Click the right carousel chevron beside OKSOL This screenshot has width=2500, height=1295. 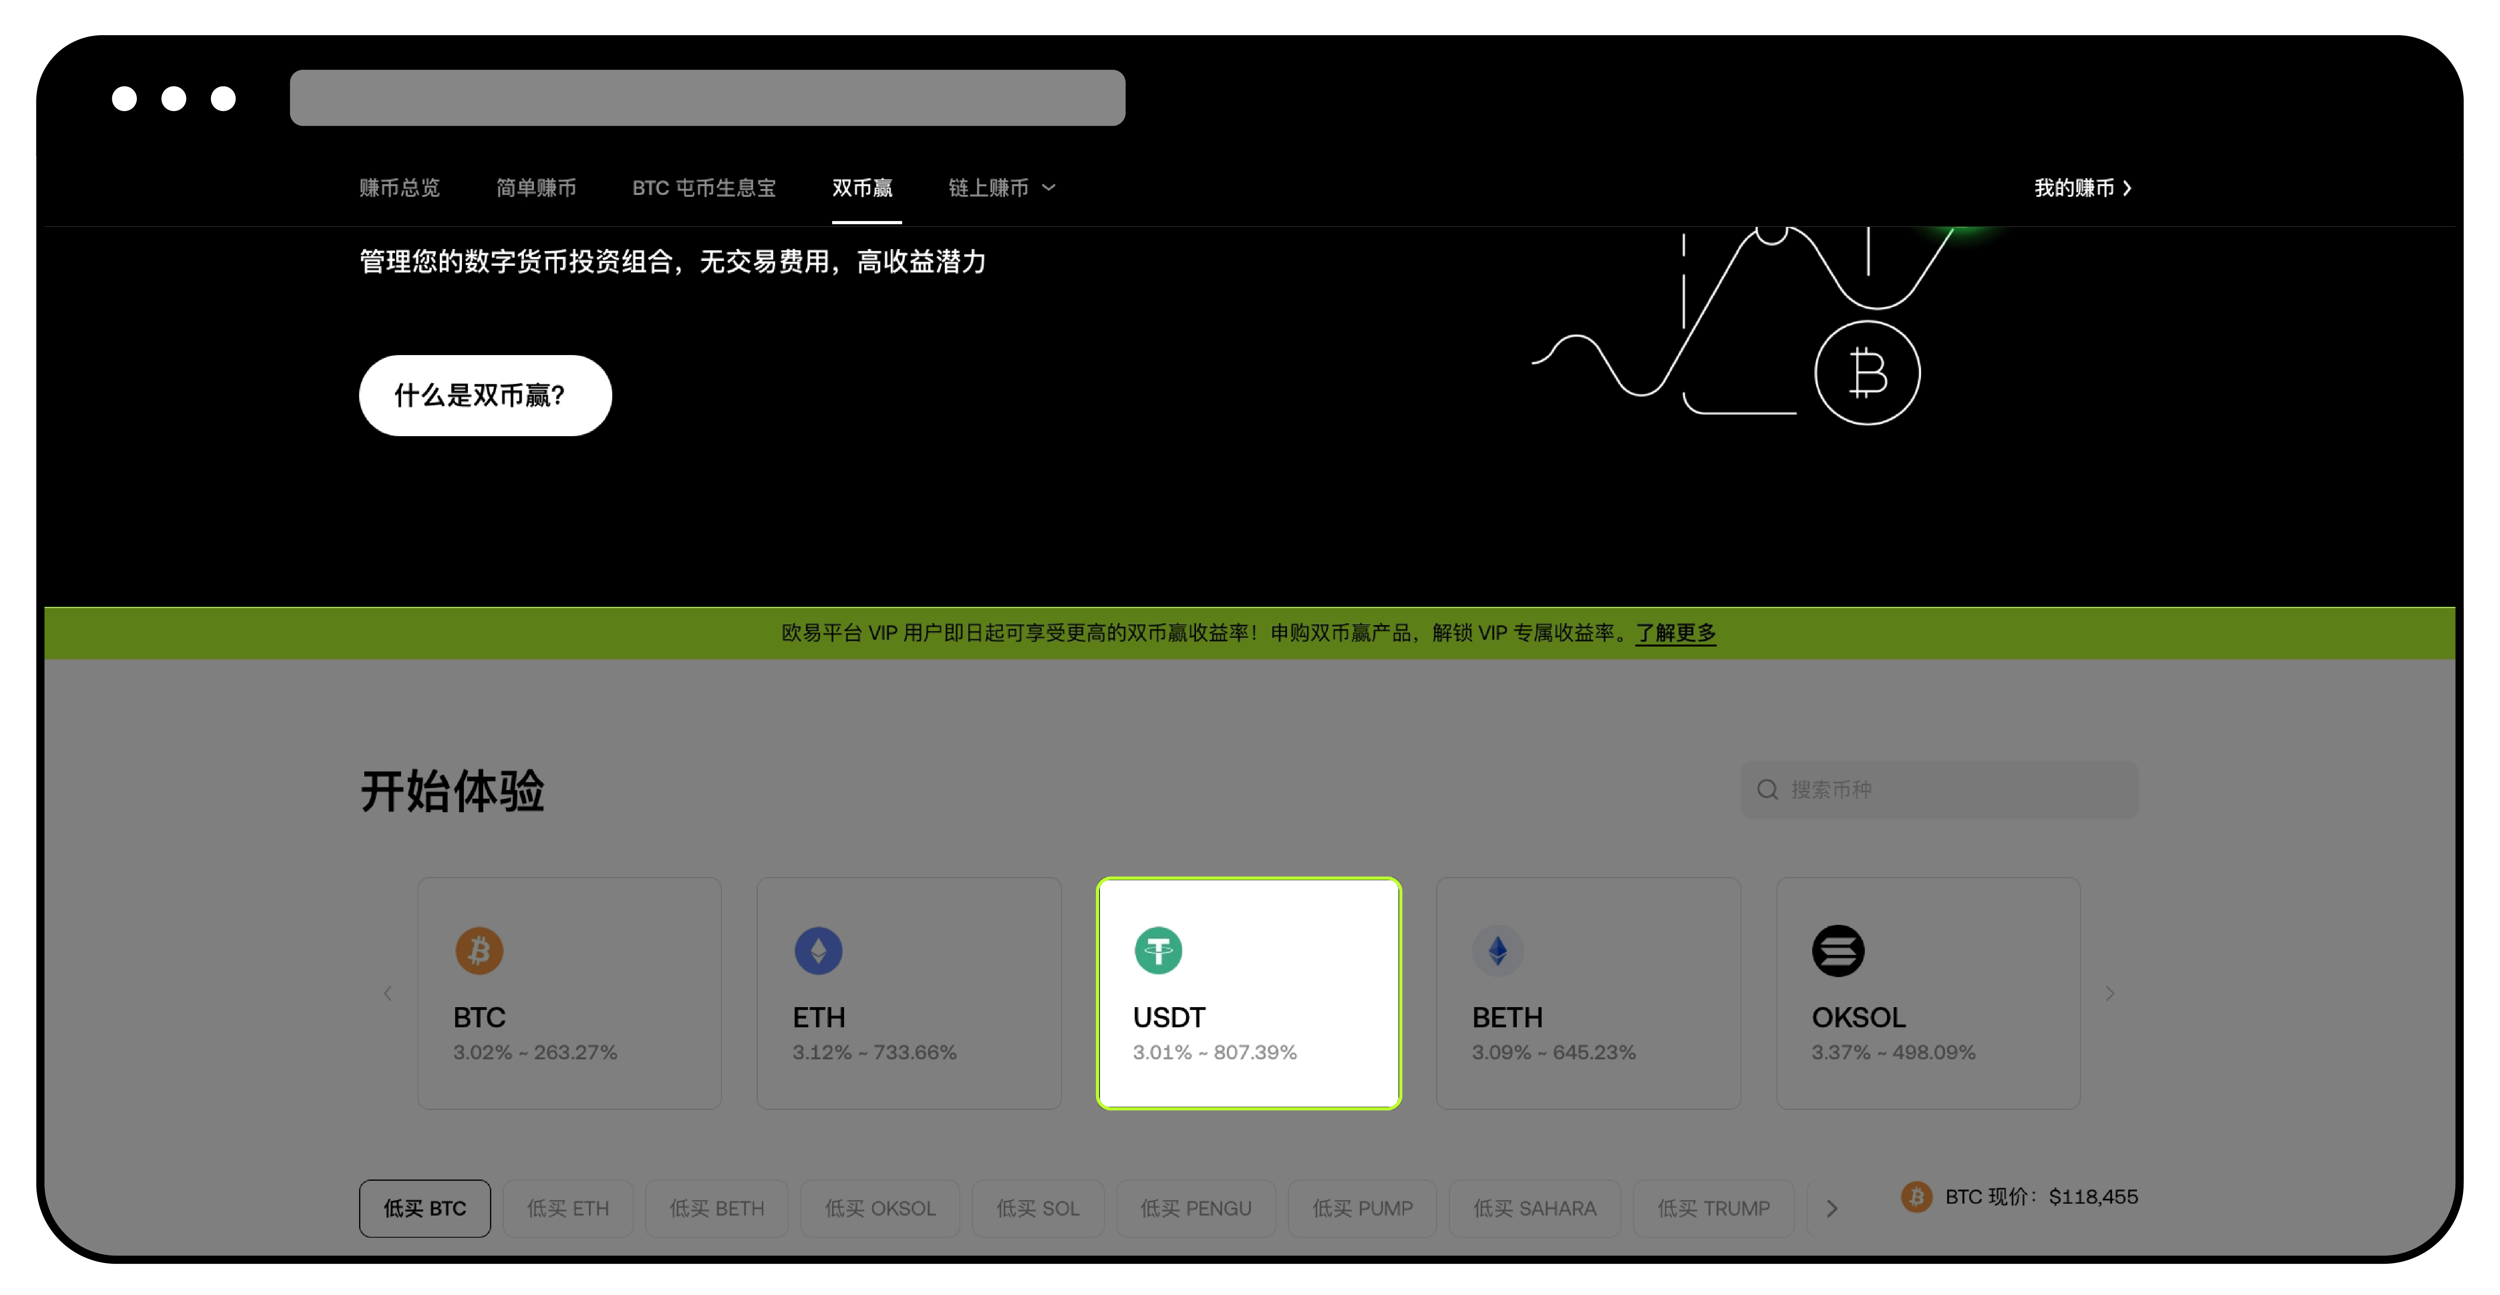point(2111,993)
